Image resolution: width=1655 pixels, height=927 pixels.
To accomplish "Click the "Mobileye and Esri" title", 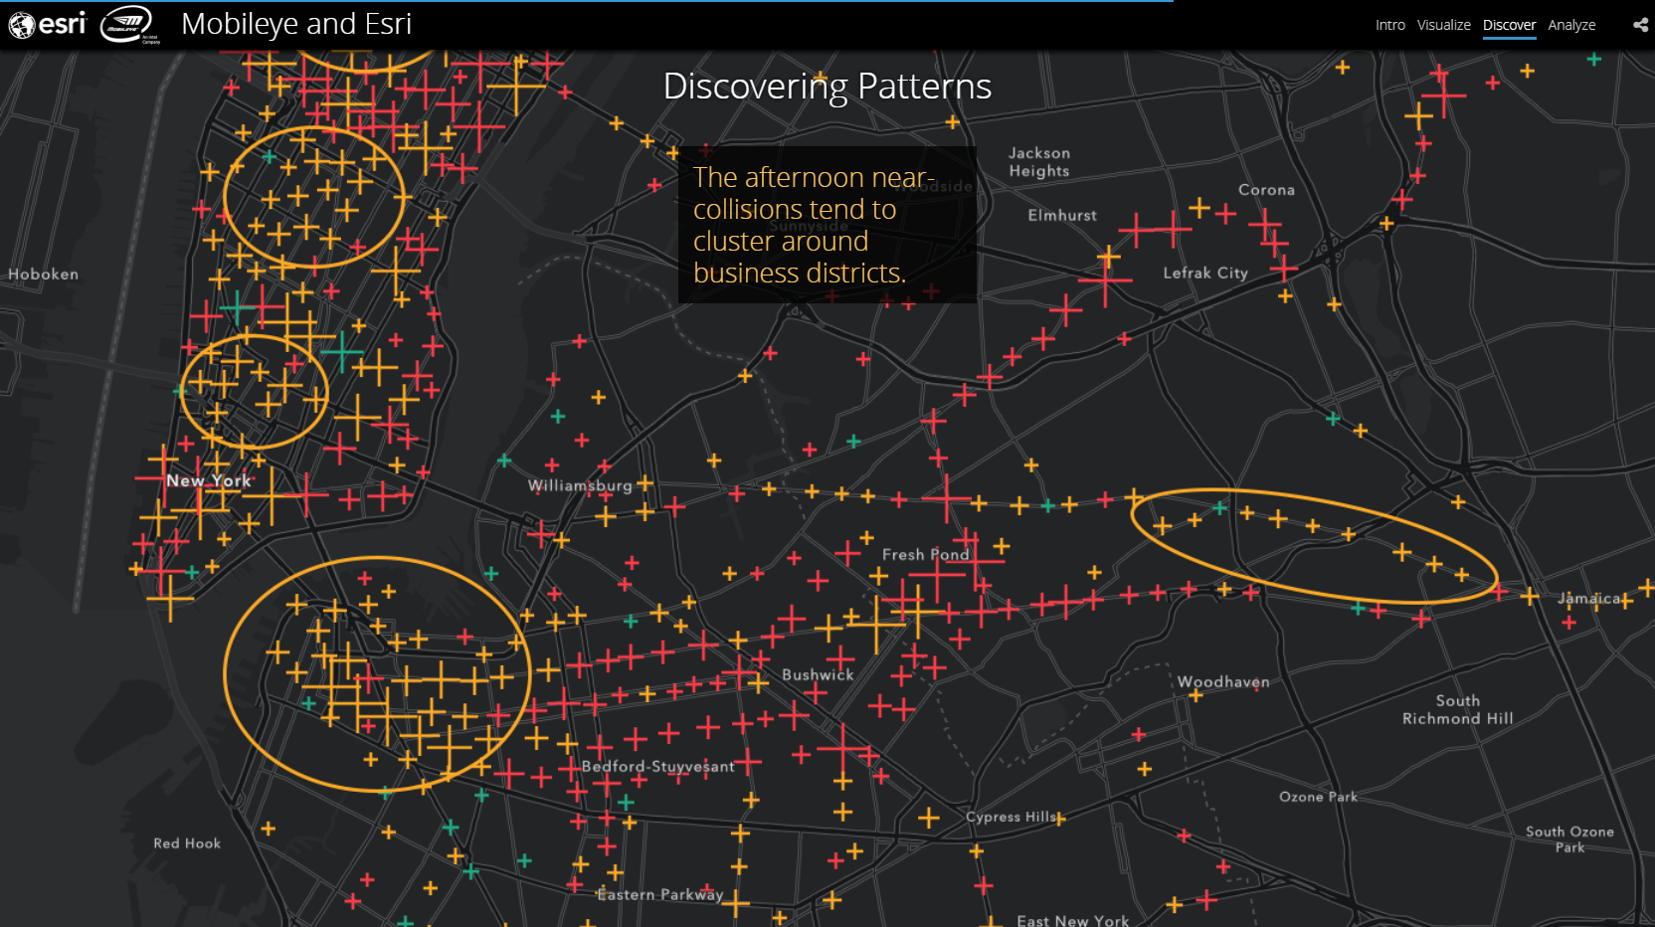I will click(x=296, y=24).
